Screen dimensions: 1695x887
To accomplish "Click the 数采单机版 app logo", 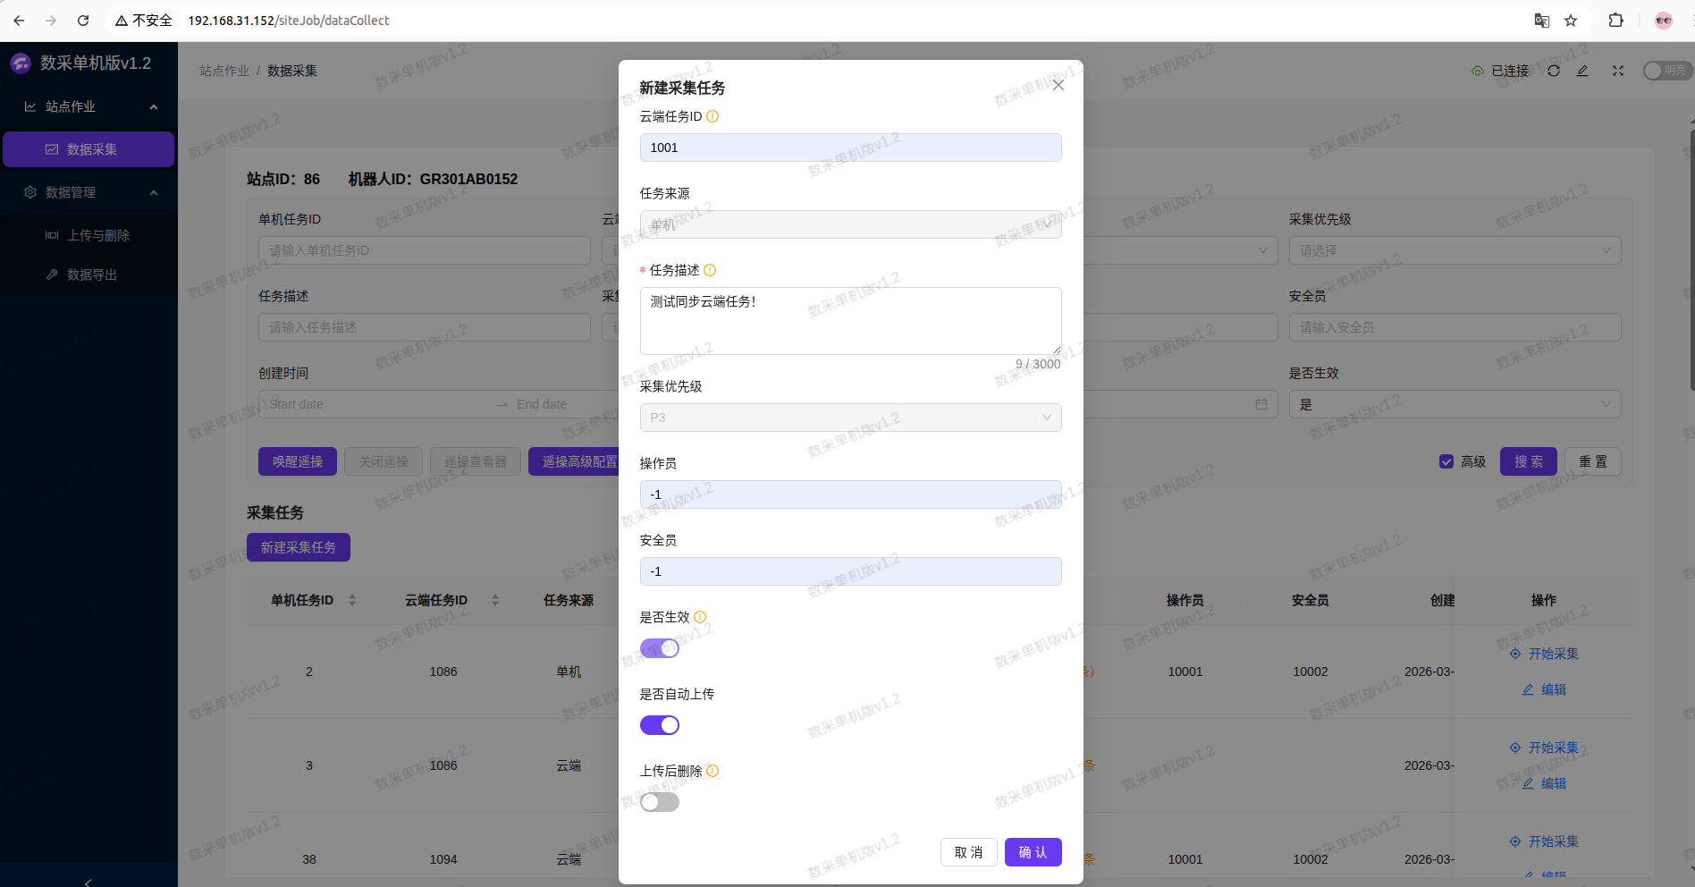I will point(21,63).
